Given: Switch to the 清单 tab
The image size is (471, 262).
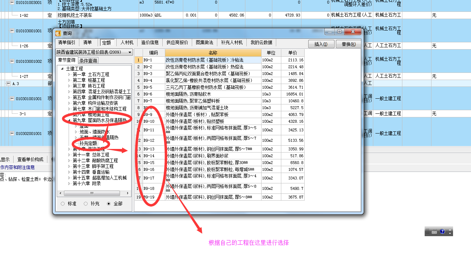Looking at the screenshot, I should pos(88,42).
